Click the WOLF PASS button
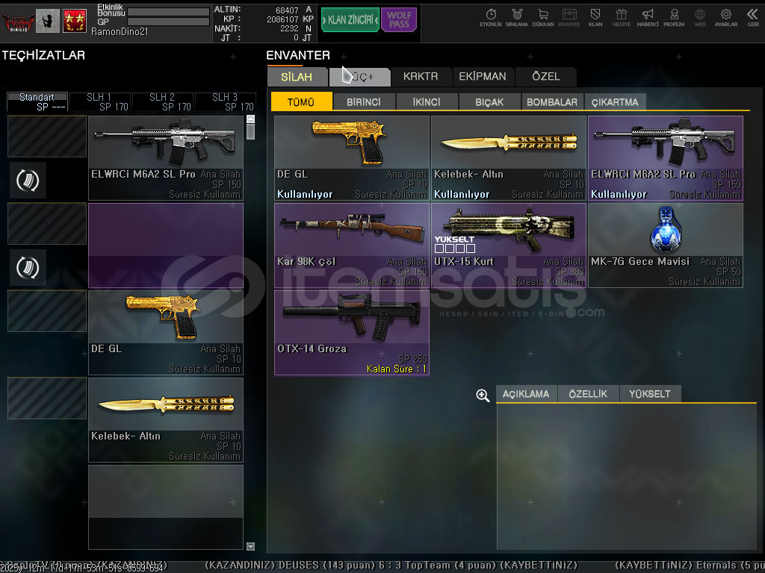The image size is (765, 573). (399, 20)
